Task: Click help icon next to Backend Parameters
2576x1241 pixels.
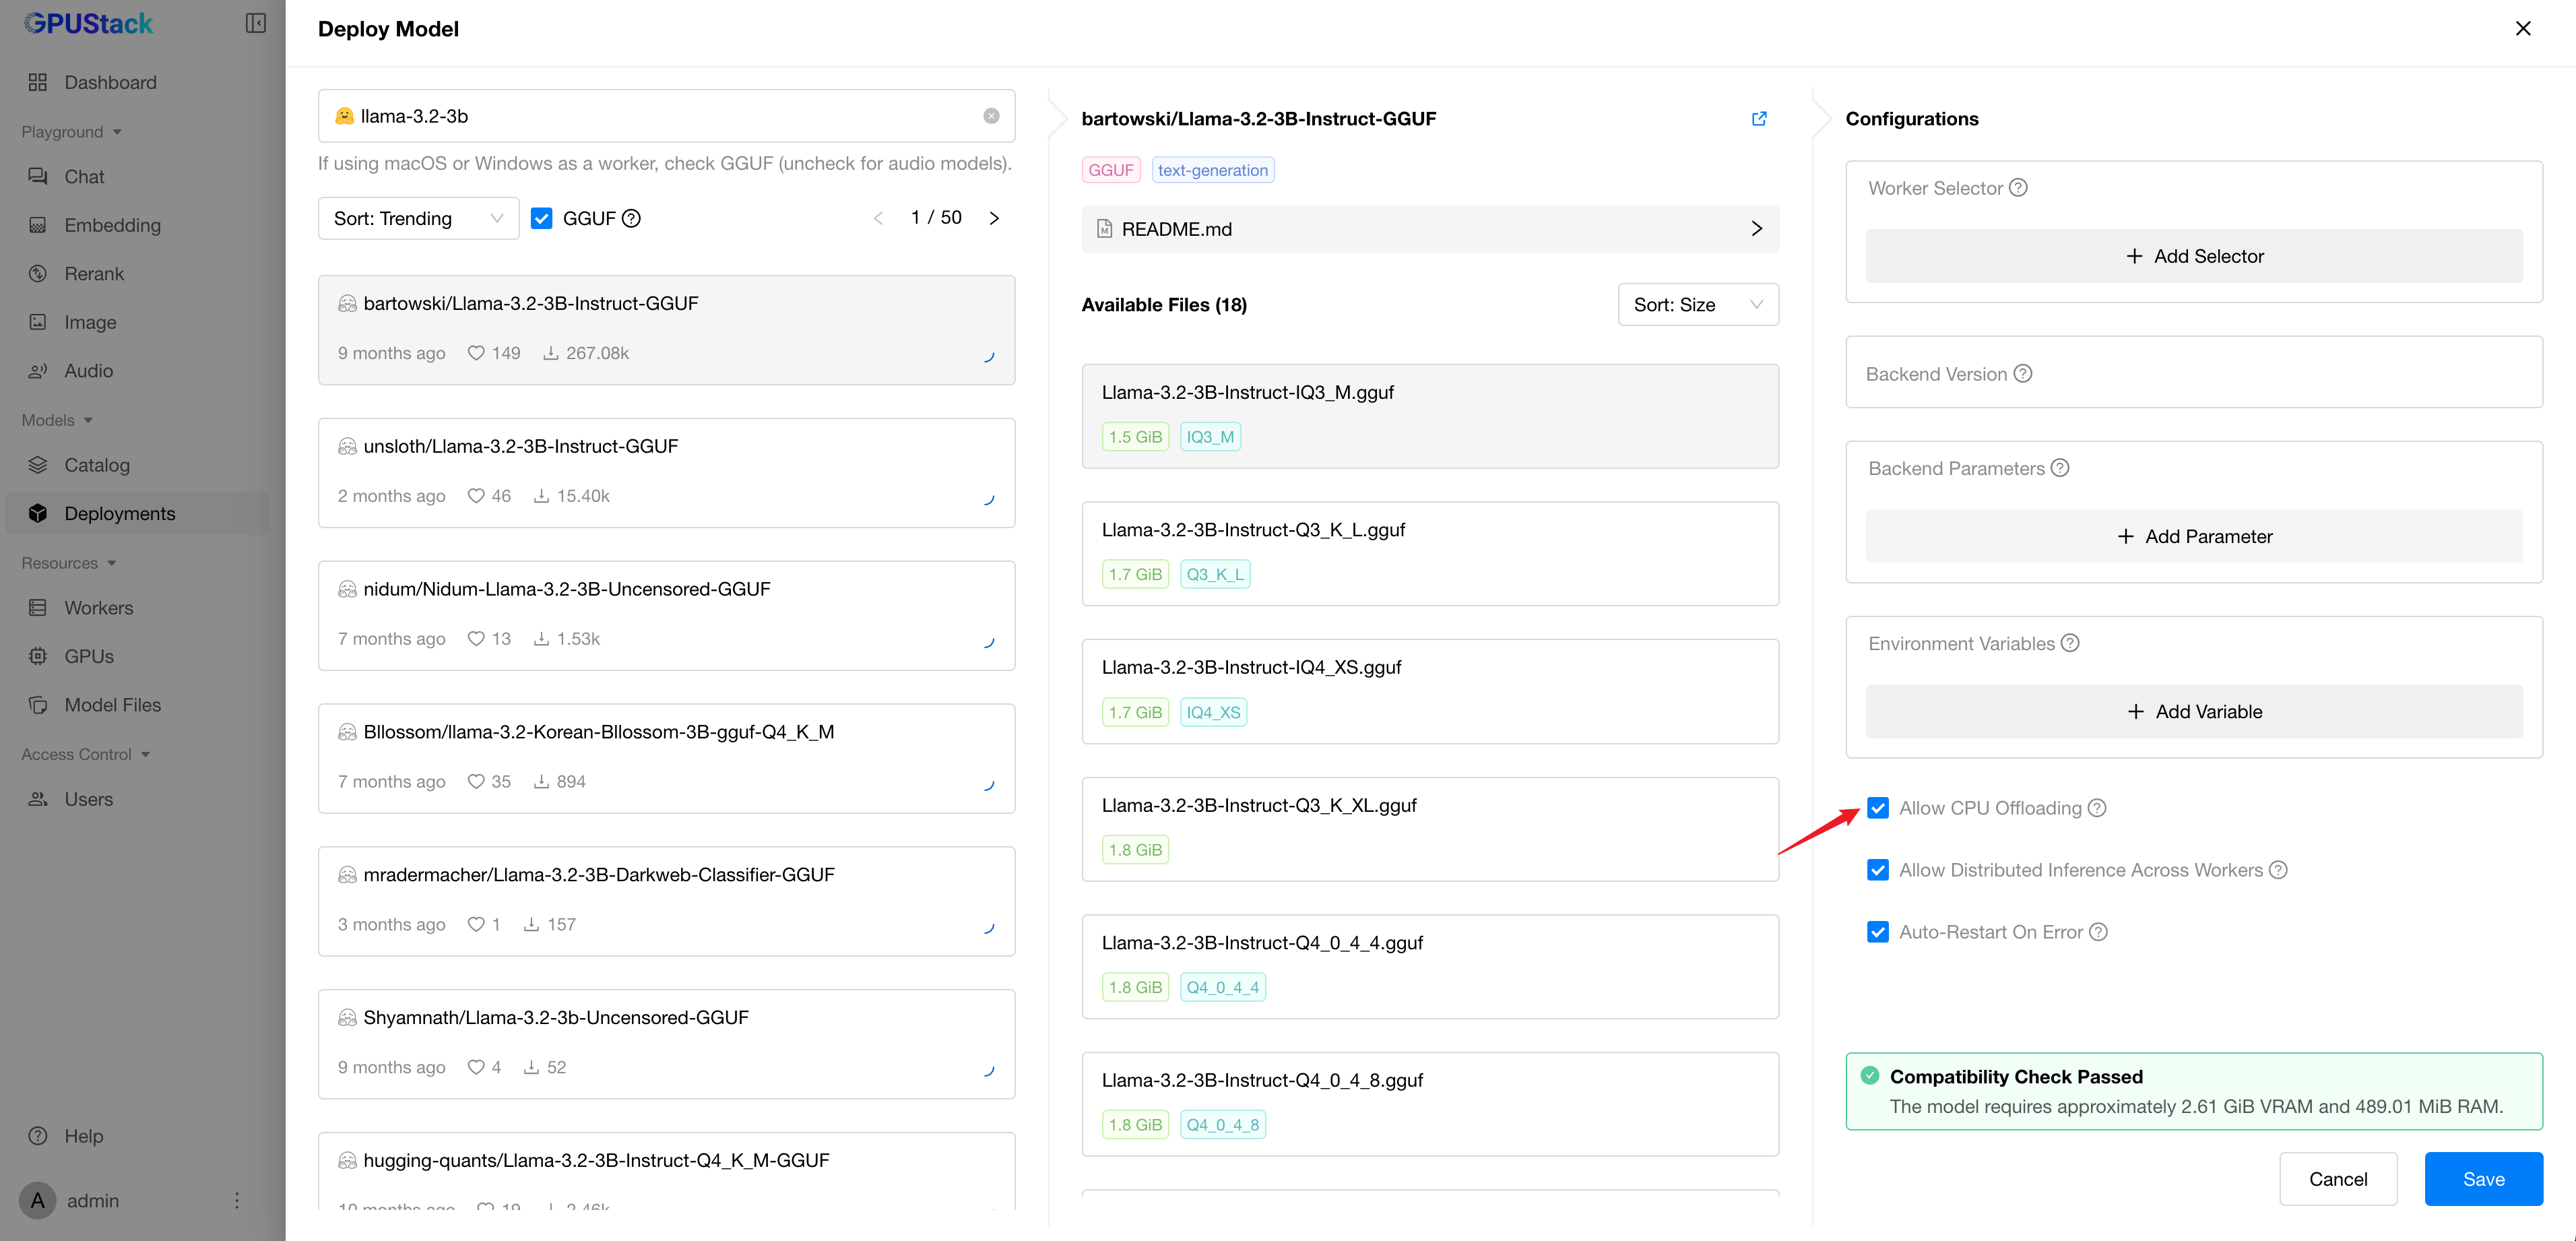Action: 2060,467
